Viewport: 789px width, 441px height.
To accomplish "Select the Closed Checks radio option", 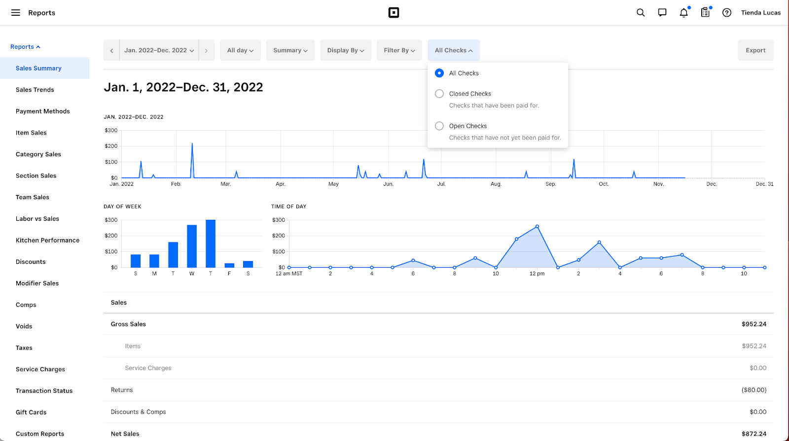I will tap(439, 94).
